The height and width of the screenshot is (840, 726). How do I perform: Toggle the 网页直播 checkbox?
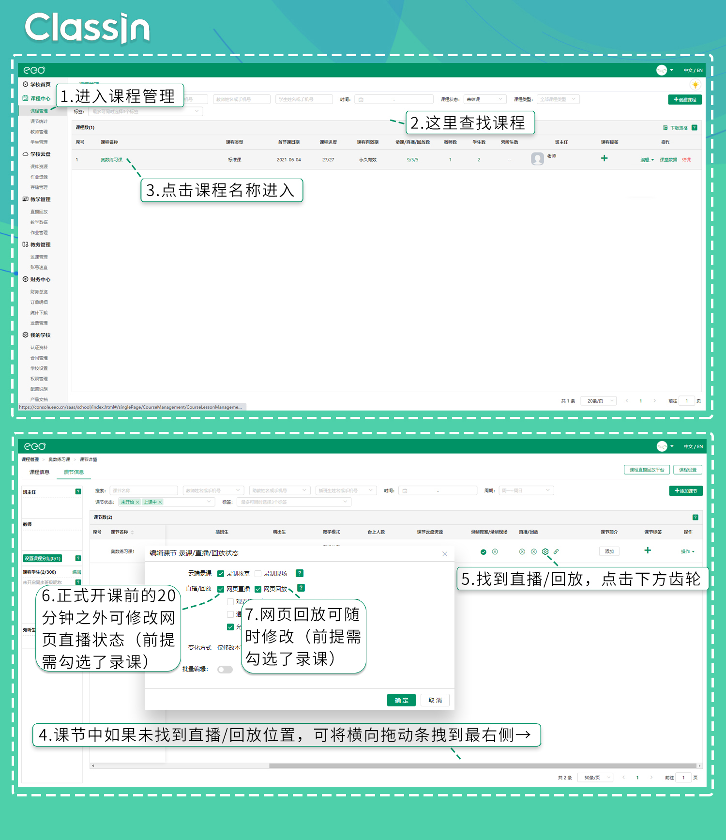point(221,589)
